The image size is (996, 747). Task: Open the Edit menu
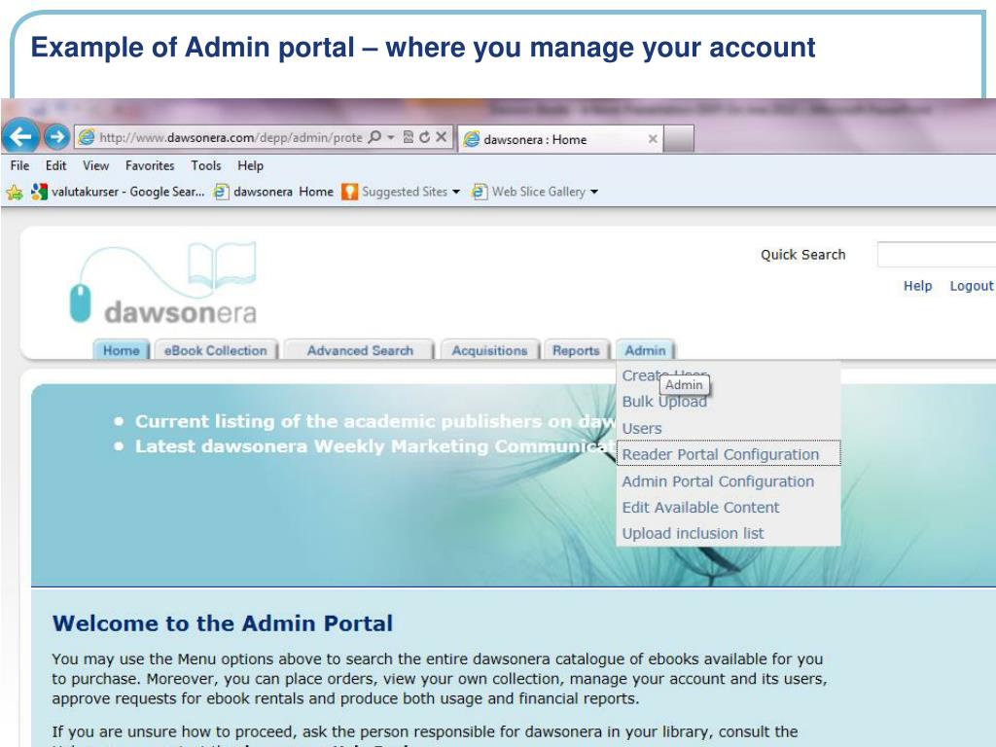point(55,165)
